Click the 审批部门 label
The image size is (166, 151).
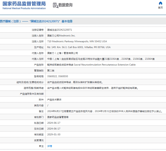(x=39, y=117)
